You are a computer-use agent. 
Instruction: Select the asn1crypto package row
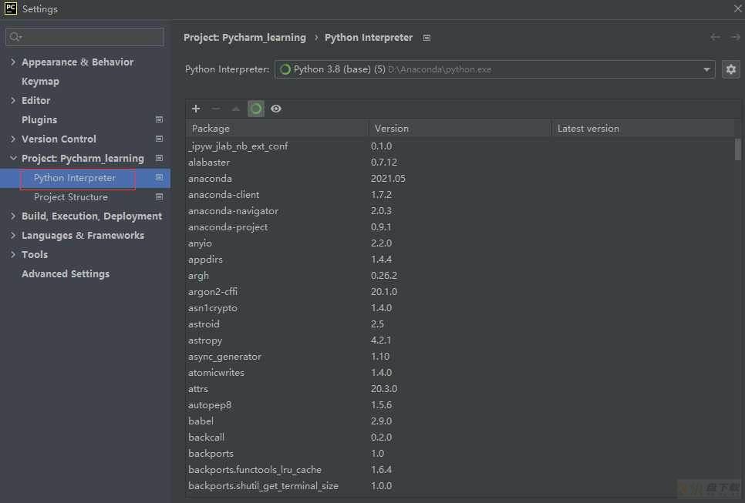(460, 307)
